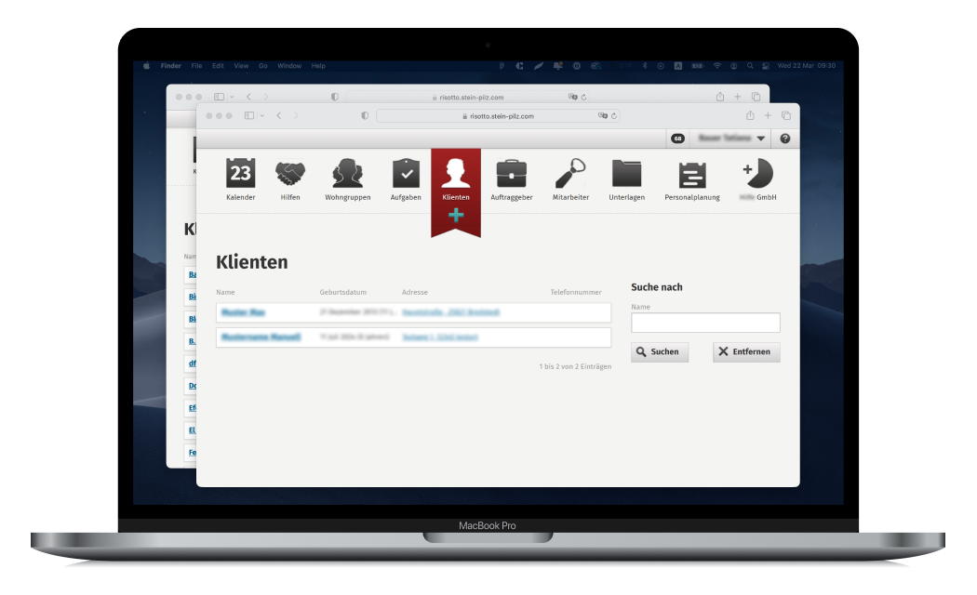Viewport: 977px width, 595px height.
Task: Open the View menu in menu bar
Action: point(241,66)
